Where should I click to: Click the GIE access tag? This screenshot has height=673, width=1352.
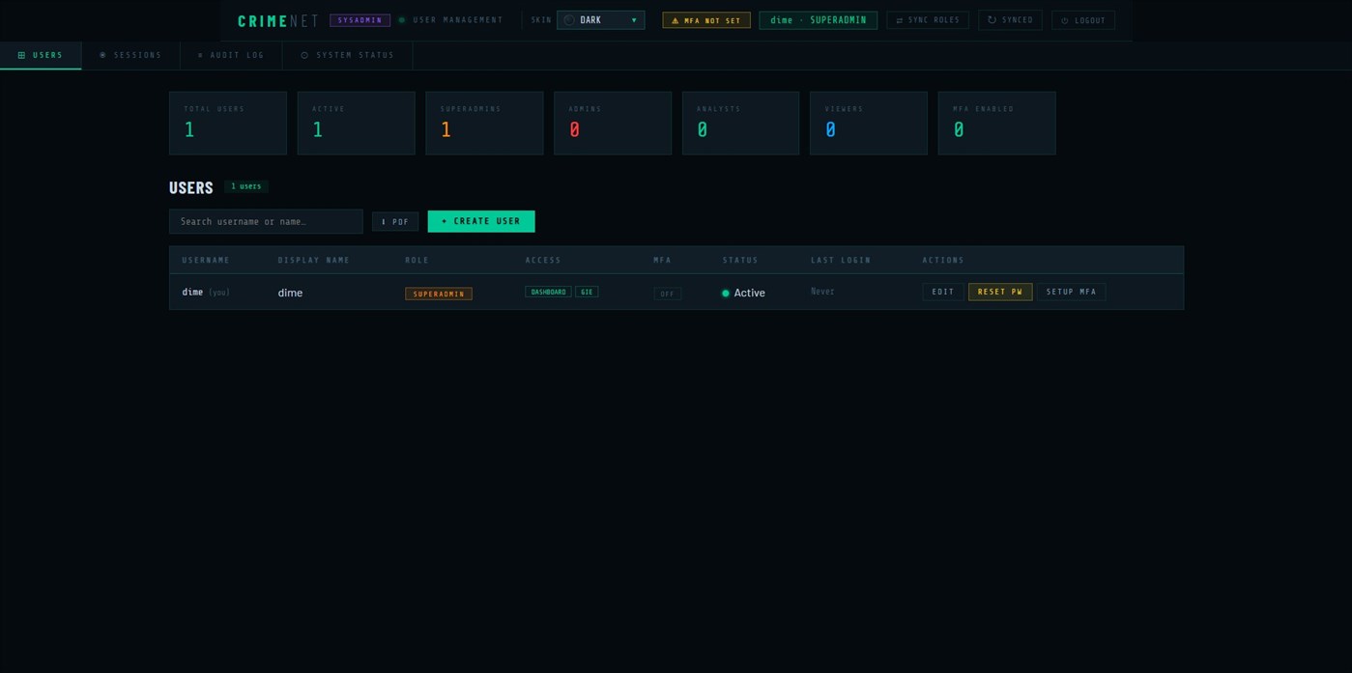click(587, 292)
